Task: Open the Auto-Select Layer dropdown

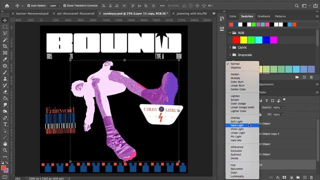Action: tap(54, 5)
